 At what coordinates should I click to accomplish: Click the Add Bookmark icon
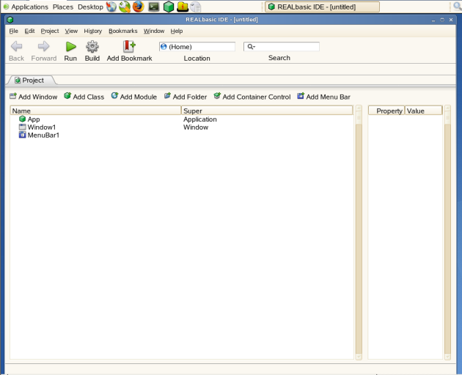[x=129, y=46]
